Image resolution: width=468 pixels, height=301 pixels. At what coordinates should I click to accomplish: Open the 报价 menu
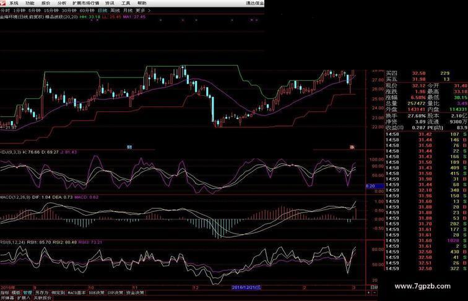pos(46,3)
